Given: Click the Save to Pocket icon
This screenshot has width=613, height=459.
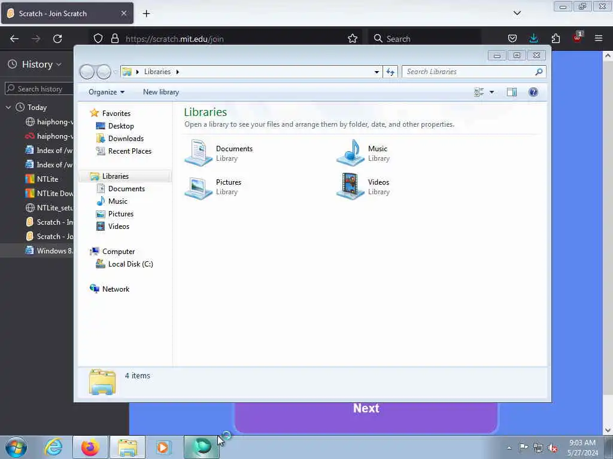Looking at the screenshot, I should (512, 38).
